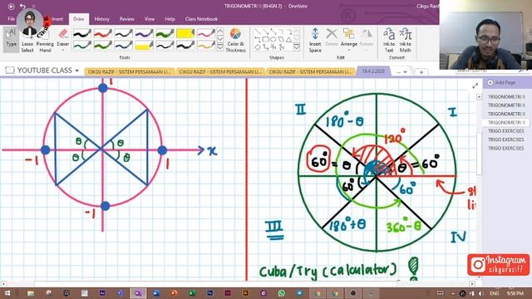Expand page to full view
Image resolution: width=532 pixels, height=299 pixels.
[x=475, y=86]
